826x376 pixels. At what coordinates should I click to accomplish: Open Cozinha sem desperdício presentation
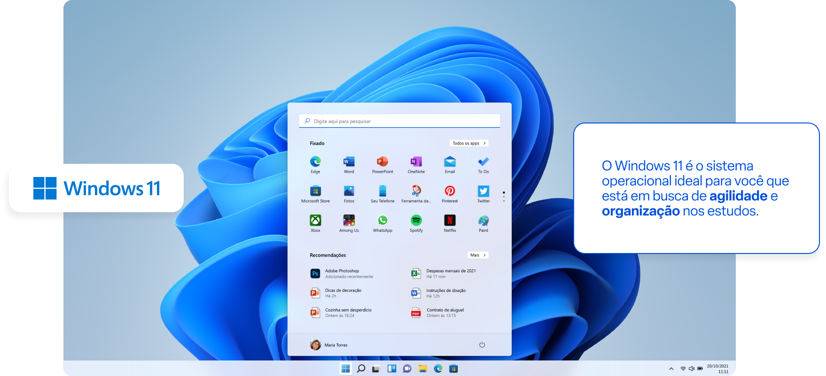(x=341, y=313)
